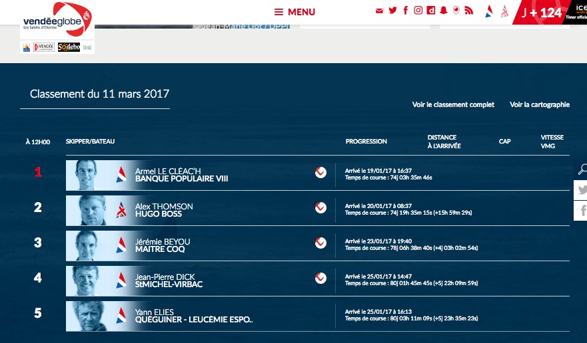
Task: Share via the side Twitter button
Action: [x=580, y=190]
